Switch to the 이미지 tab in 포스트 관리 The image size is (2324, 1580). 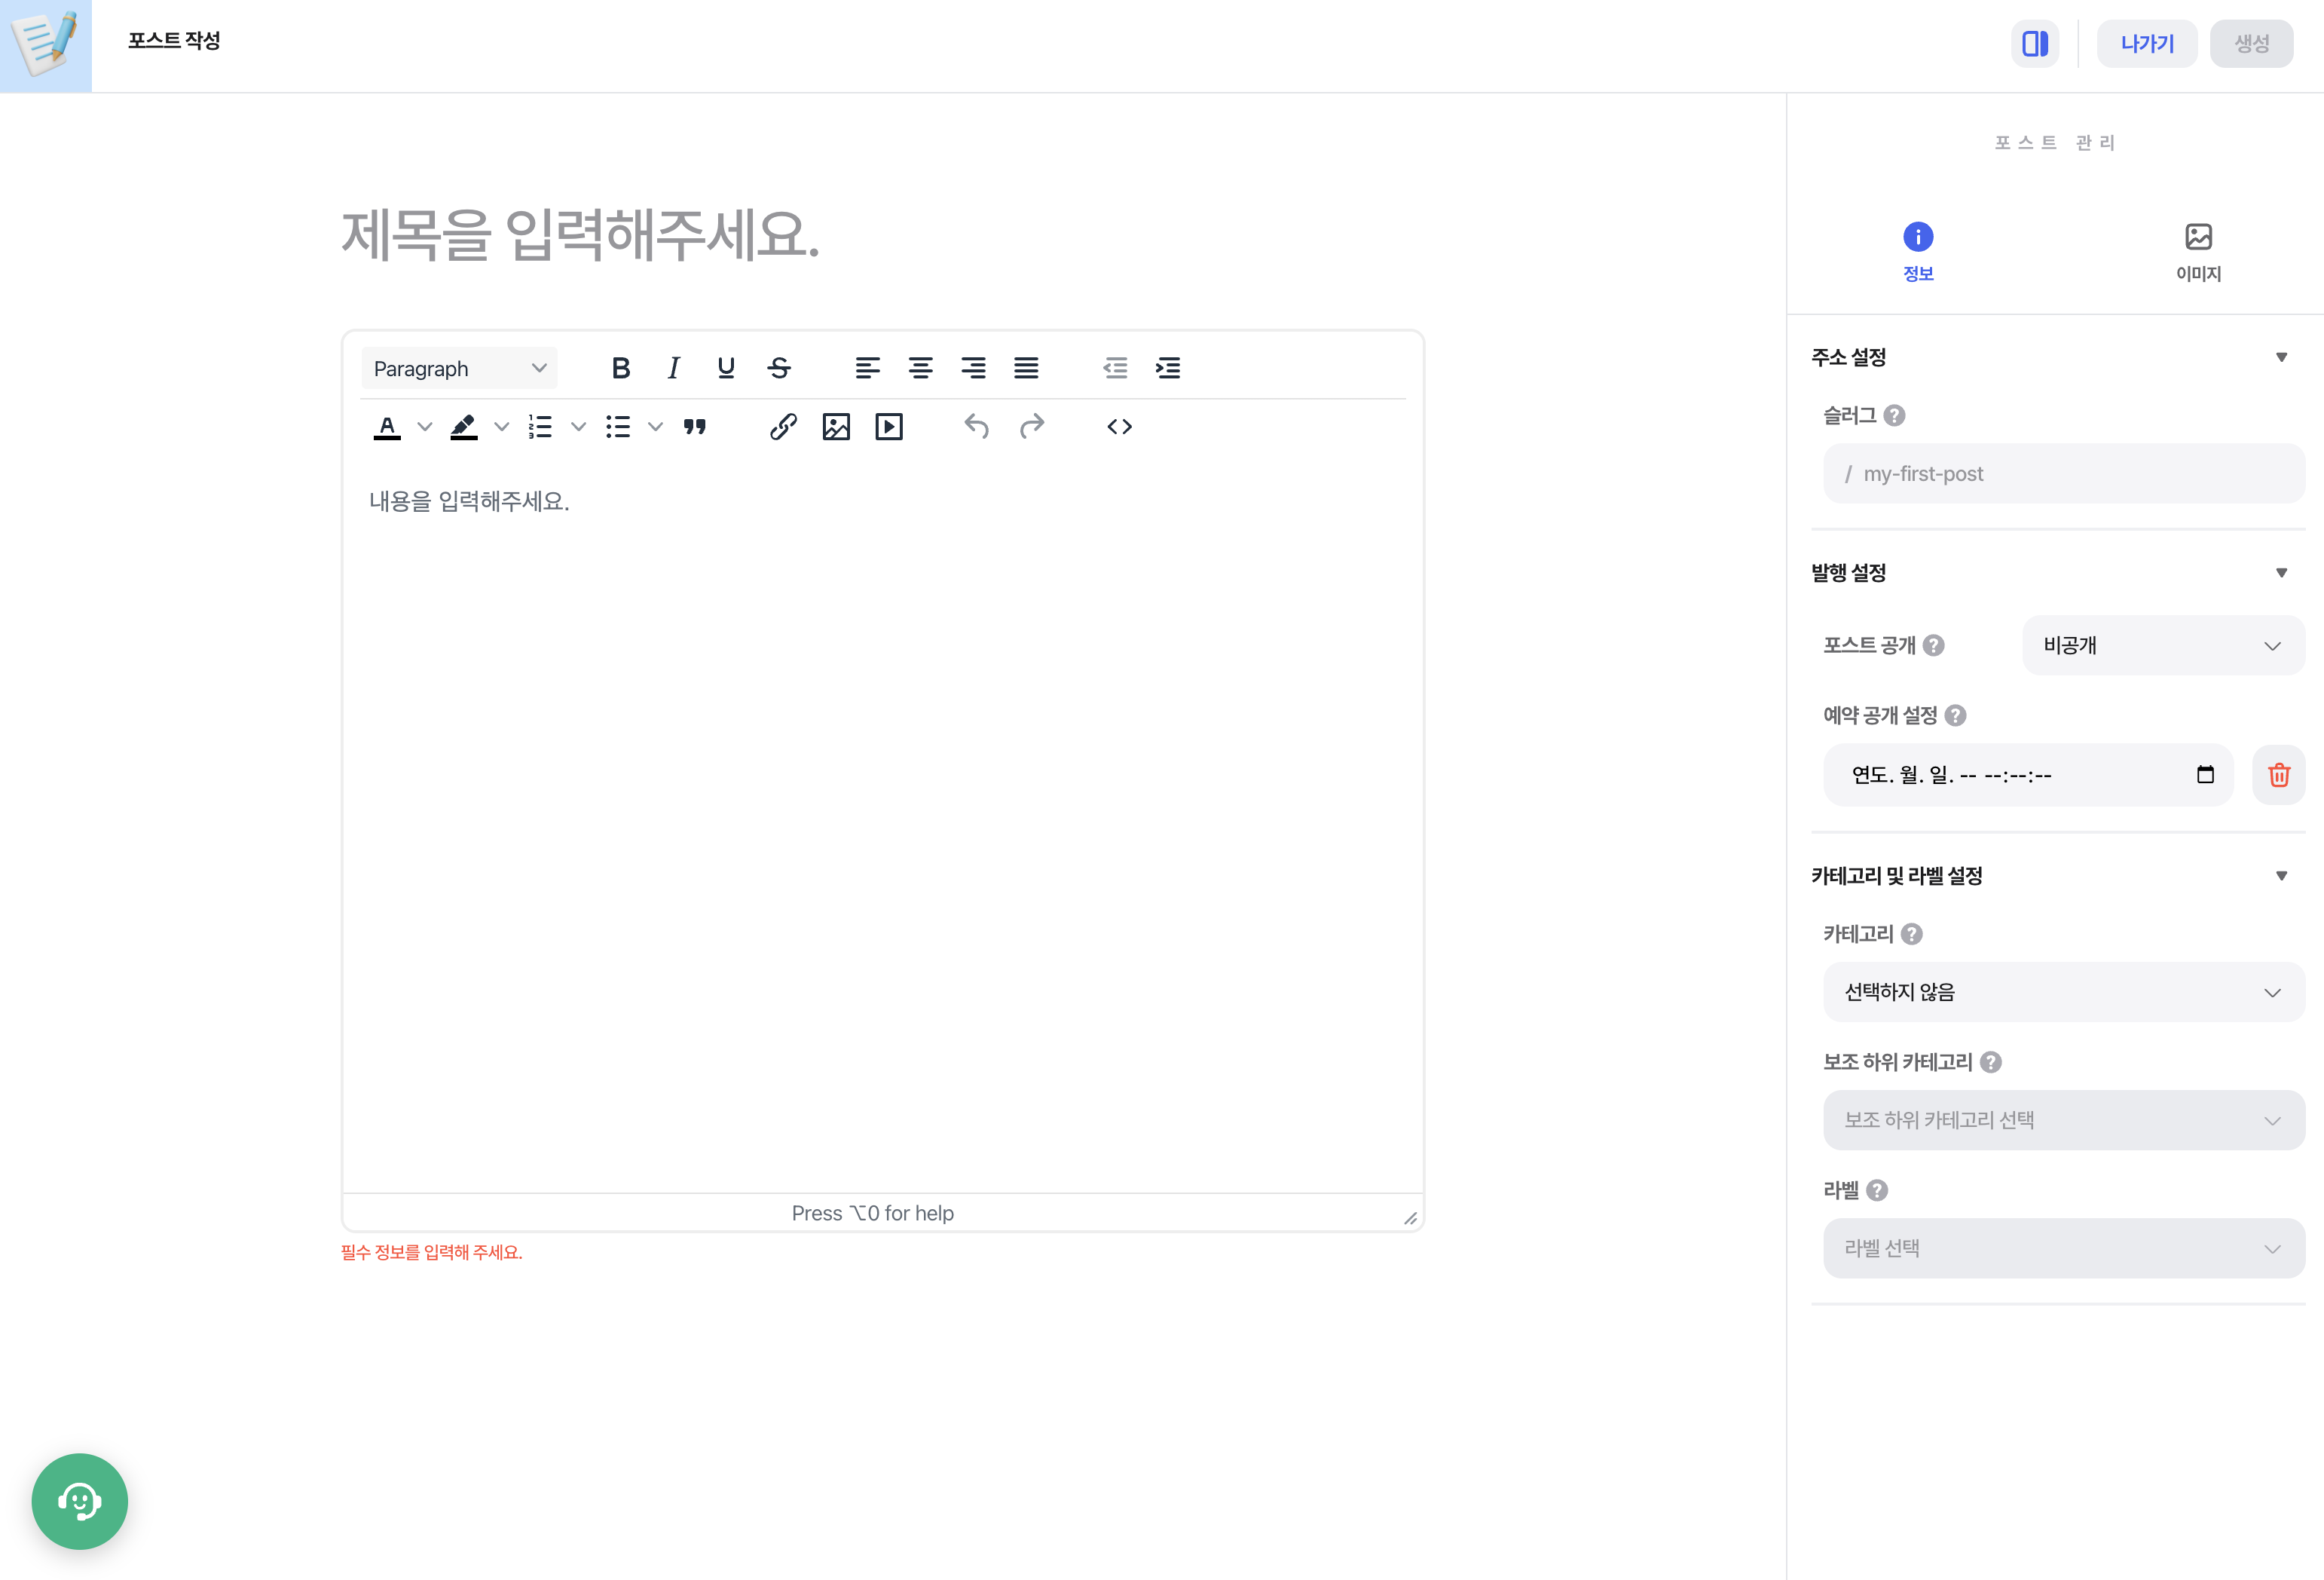coord(2197,250)
